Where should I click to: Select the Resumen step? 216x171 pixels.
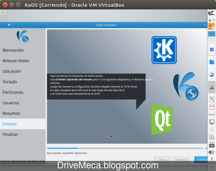click(23, 113)
